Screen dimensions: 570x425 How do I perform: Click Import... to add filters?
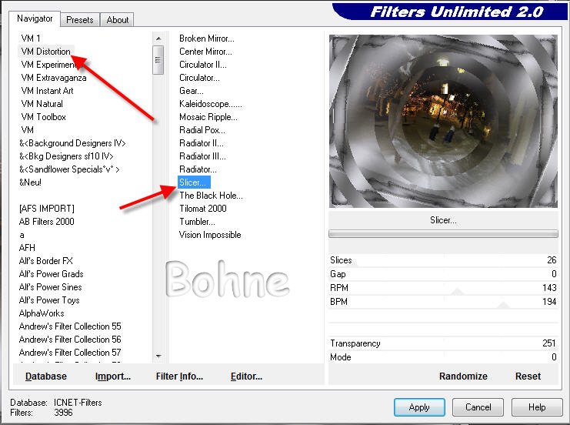tap(113, 376)
